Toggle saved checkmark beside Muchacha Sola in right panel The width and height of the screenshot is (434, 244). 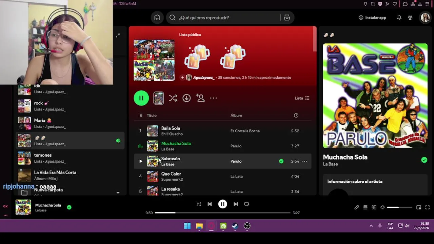[x=424, y=160]
